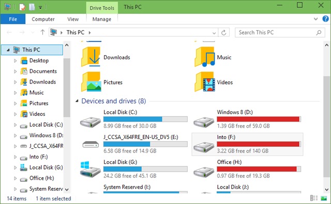Expand the Desktop tree node
The image size is (331, 204).
pos(15,61)
